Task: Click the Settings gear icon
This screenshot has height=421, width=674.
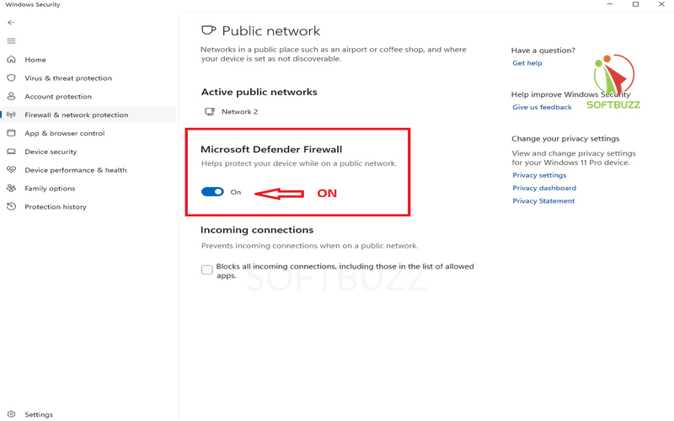Action: [11, 414]
